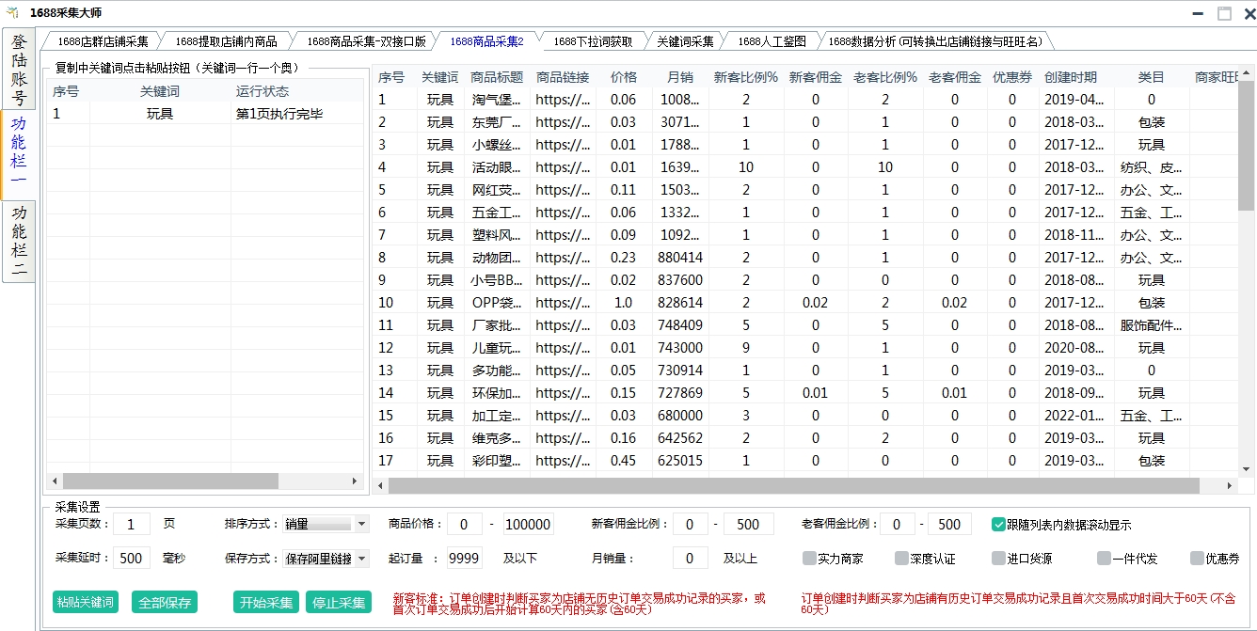Click the 粘贴关键词 button
This screenshot has height=631, width=1257.
pyautogui.click(x=86, y=602)
